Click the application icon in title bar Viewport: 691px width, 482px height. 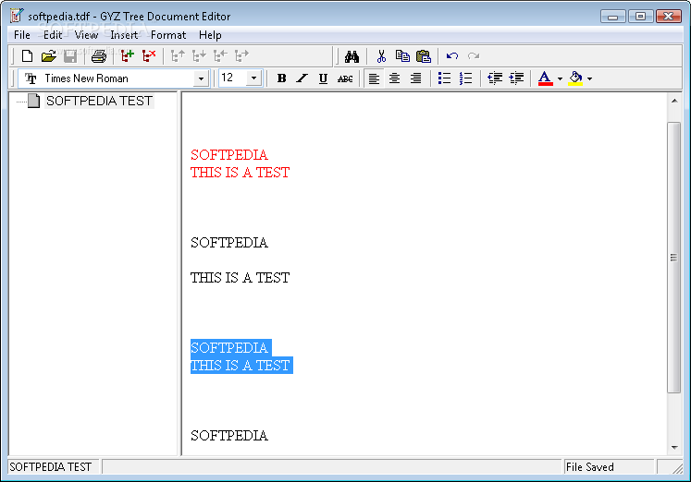pyautogui.click(x=17, y=16)
